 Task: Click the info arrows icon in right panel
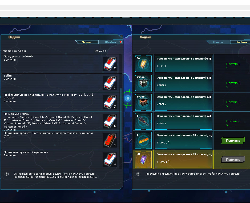(138, 174)
